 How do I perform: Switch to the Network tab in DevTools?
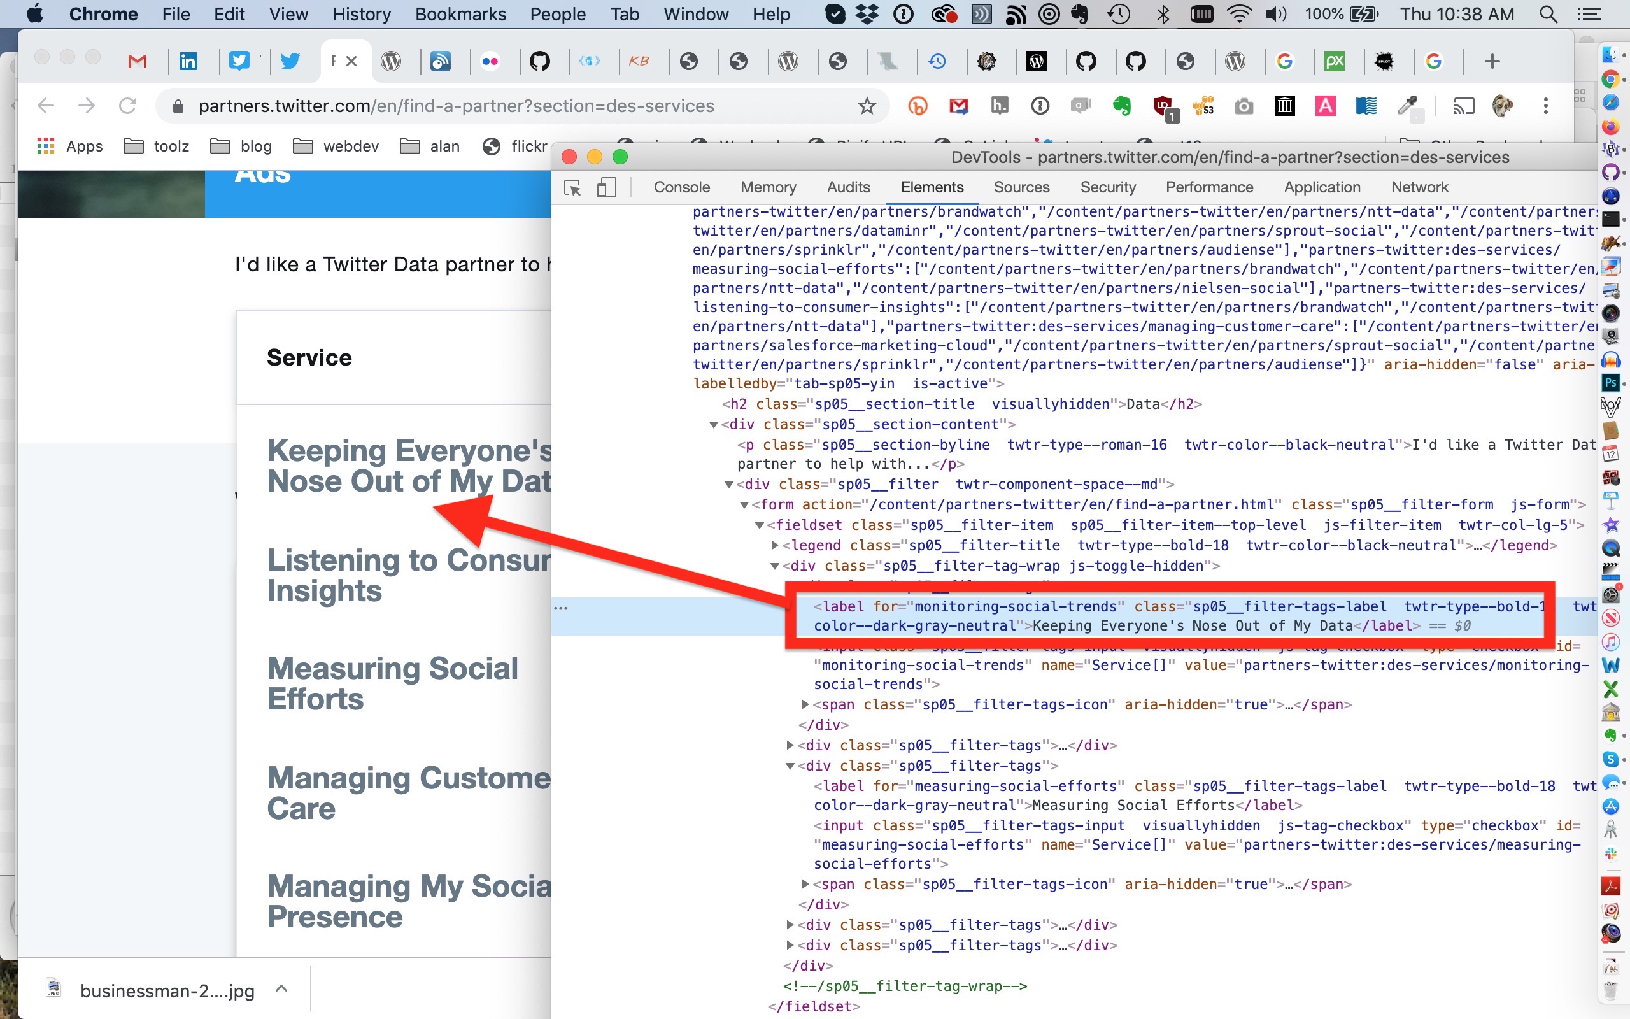[x=1420, y=187]
